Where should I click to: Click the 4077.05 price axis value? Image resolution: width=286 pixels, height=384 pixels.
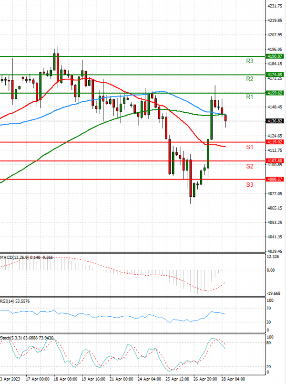(x=275, y=193)
